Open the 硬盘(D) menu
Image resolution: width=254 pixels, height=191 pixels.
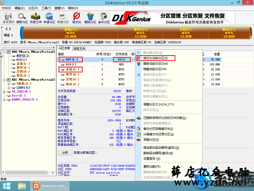[19, 8]
